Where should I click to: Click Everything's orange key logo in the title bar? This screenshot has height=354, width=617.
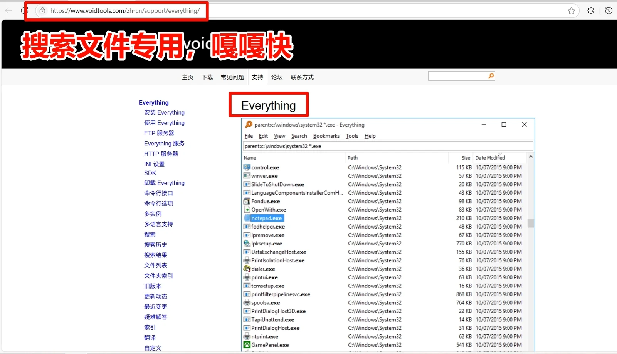coord(249,124)
